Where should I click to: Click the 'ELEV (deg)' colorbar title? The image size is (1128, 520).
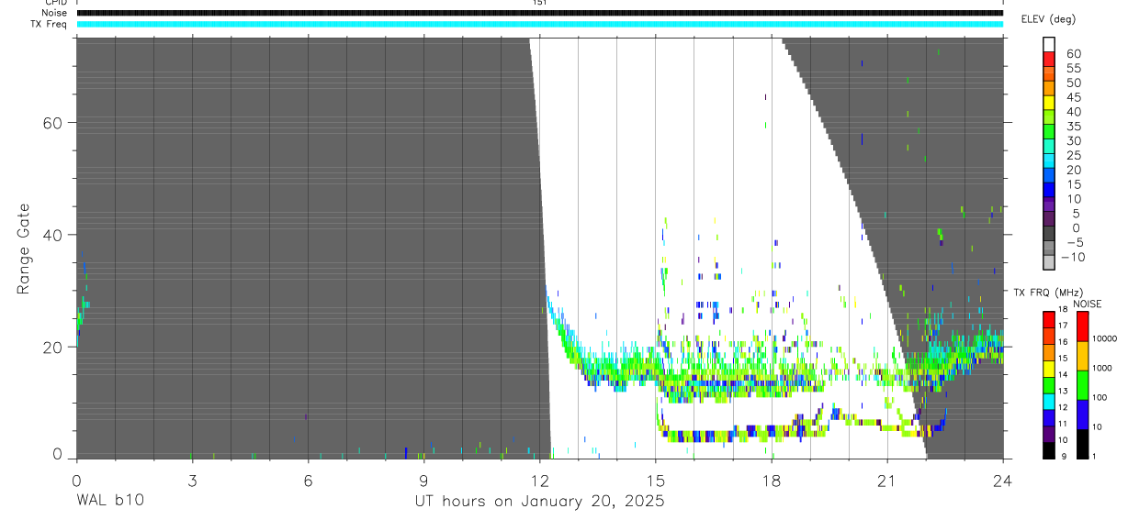(1048, 19)
